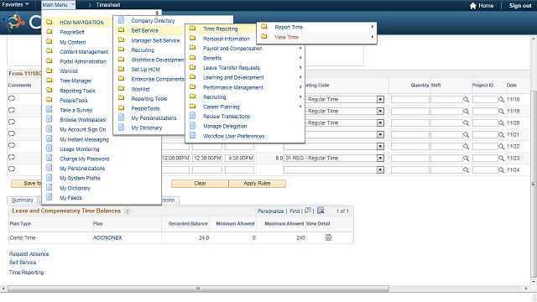Click Project ID lookup magnifier in 11/20 row

point(501,123)
